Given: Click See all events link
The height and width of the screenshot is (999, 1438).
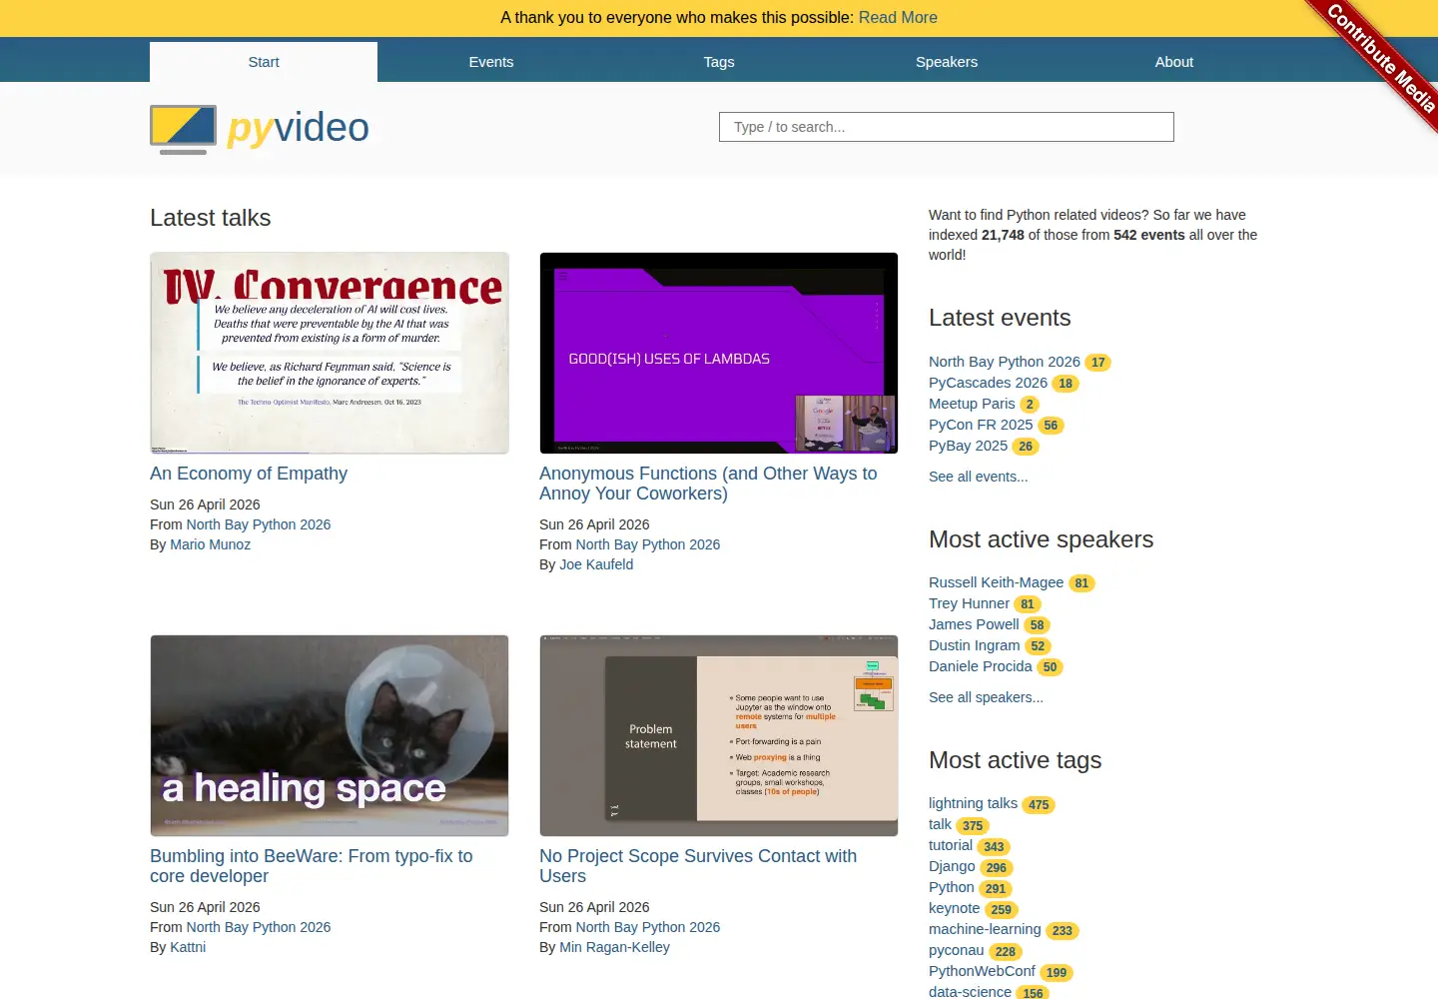Looking at the screenshot, I should [978, 477].
